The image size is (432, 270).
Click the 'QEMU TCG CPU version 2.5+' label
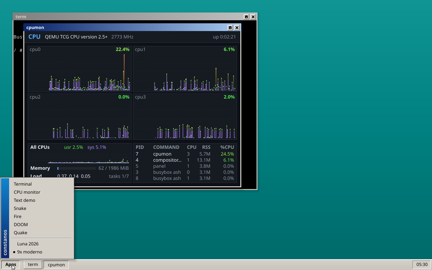(76, 37)
